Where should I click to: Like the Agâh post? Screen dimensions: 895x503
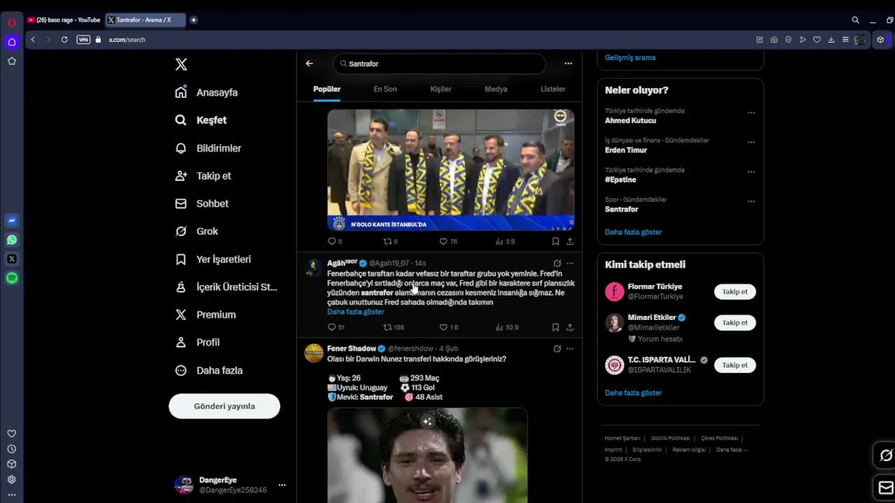coord(448,327)
